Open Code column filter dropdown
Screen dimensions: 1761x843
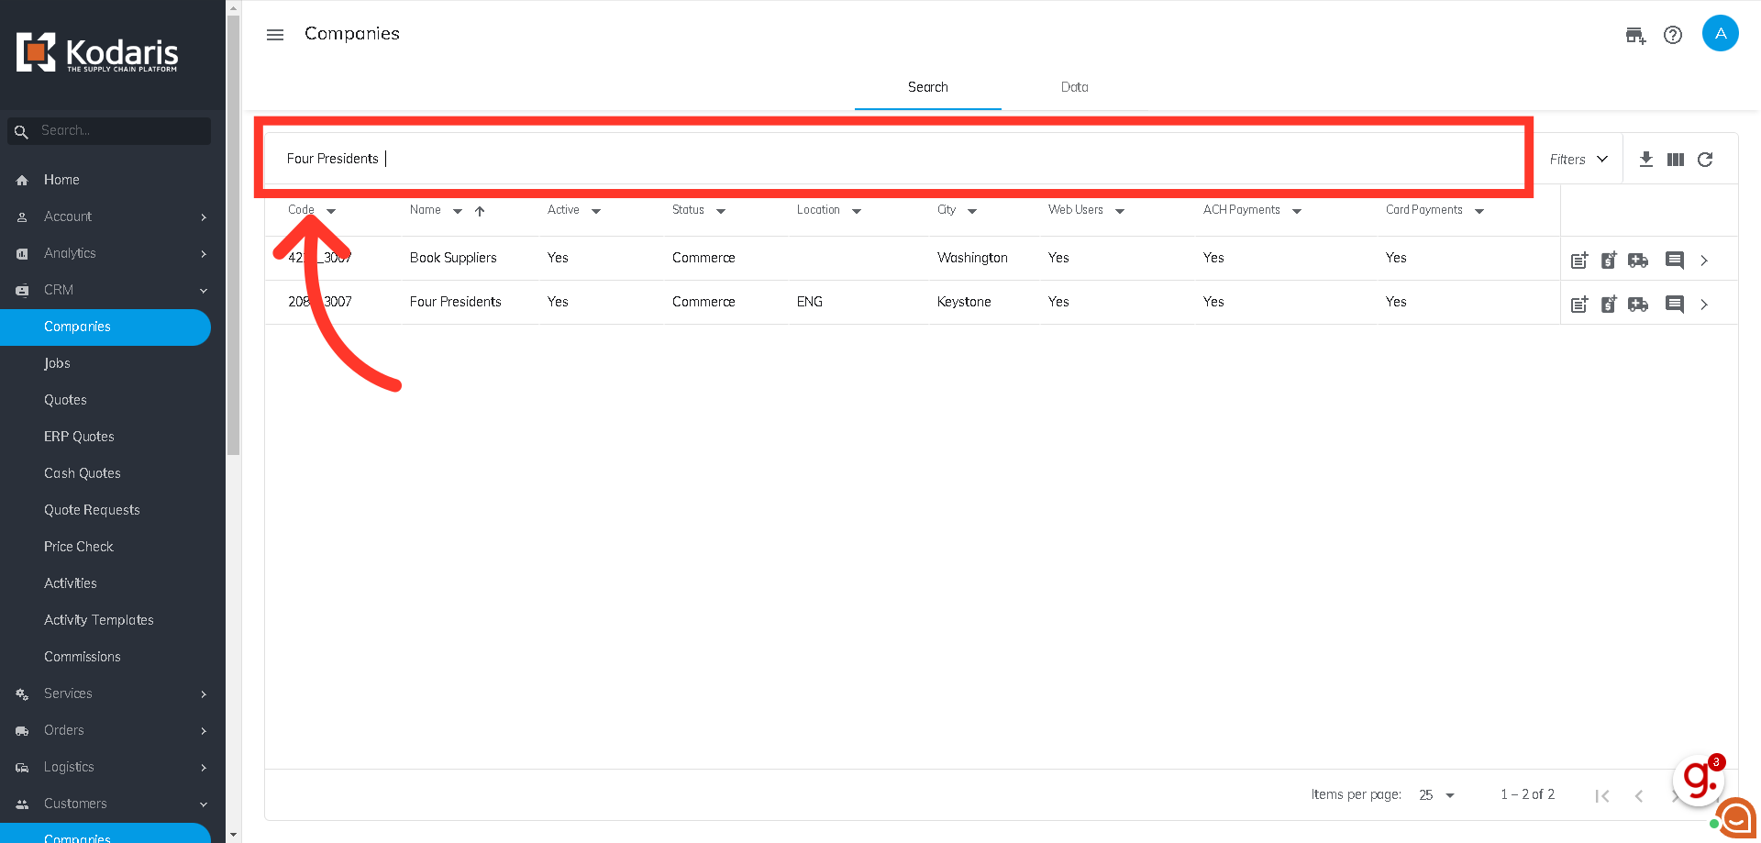point(331,211)
